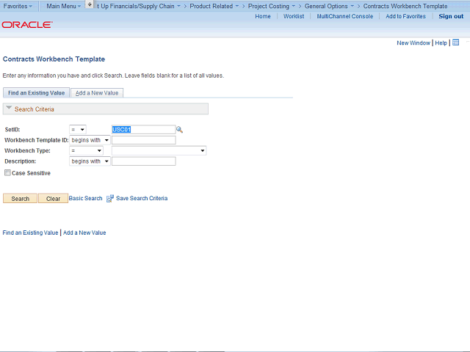The height and width of the screenshot is (352, 470).
Task: Click the Clear button
Action: (x=53, y=199)
